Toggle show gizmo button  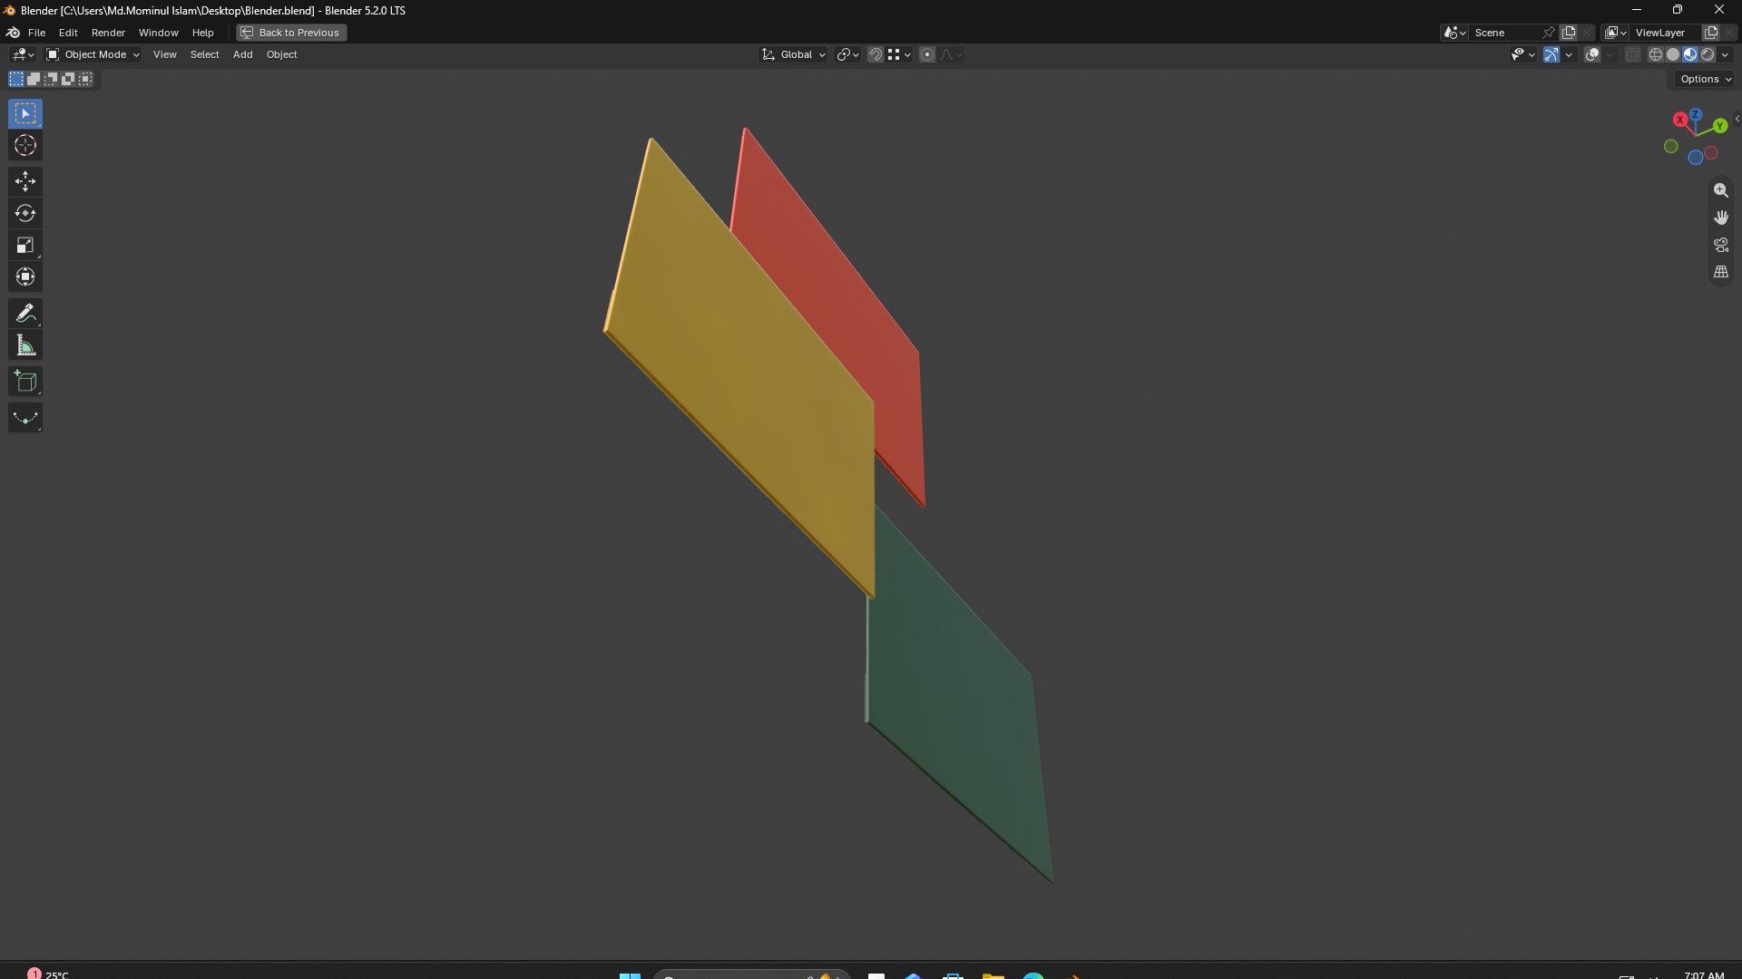pos(1551,54)
